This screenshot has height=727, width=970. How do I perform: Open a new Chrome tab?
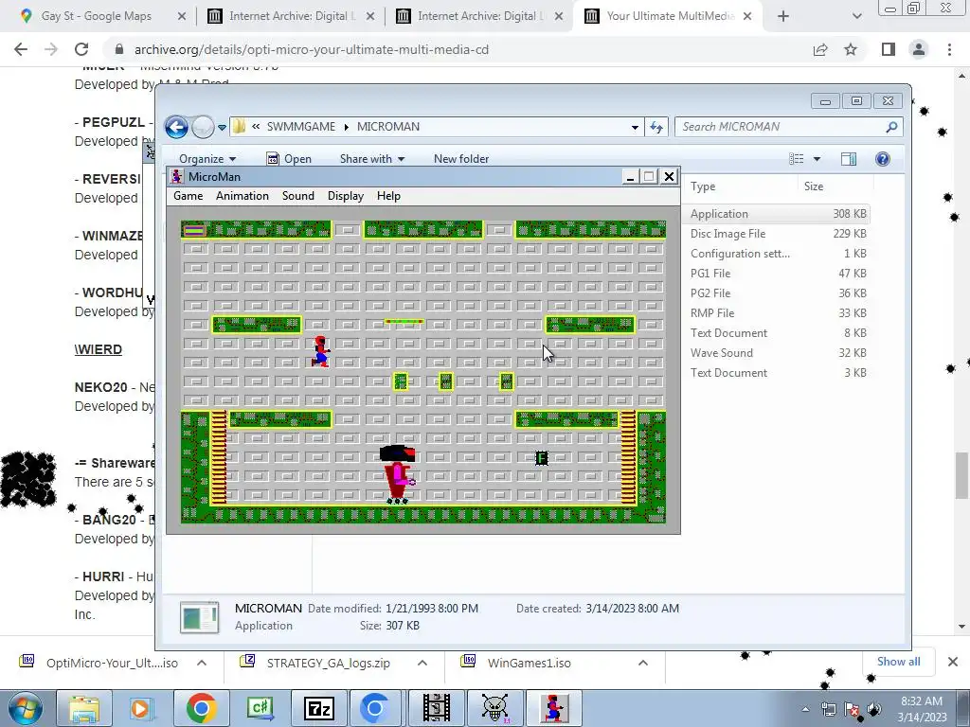click(783, 17)
